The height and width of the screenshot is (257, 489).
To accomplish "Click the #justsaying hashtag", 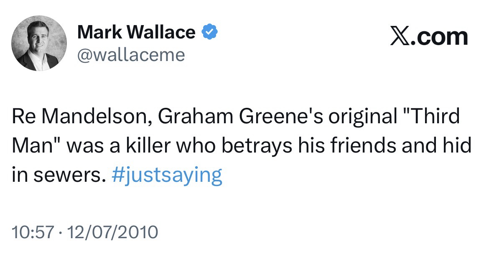I will coord(167,176).
